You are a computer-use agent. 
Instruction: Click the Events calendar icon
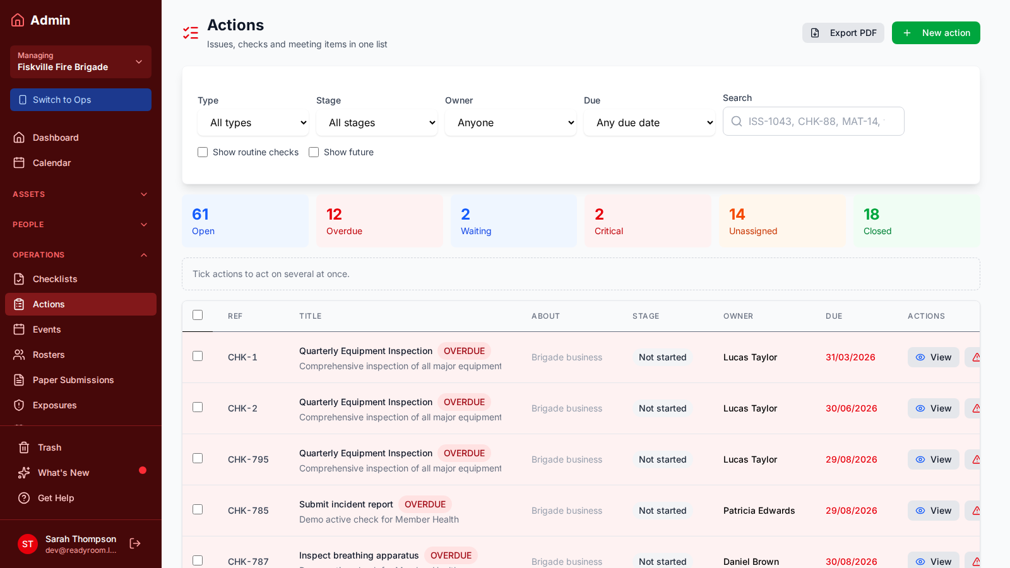click(19, 329)
